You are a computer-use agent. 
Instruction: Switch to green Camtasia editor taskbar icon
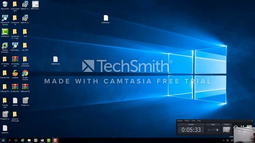click(x=49, y=140)
